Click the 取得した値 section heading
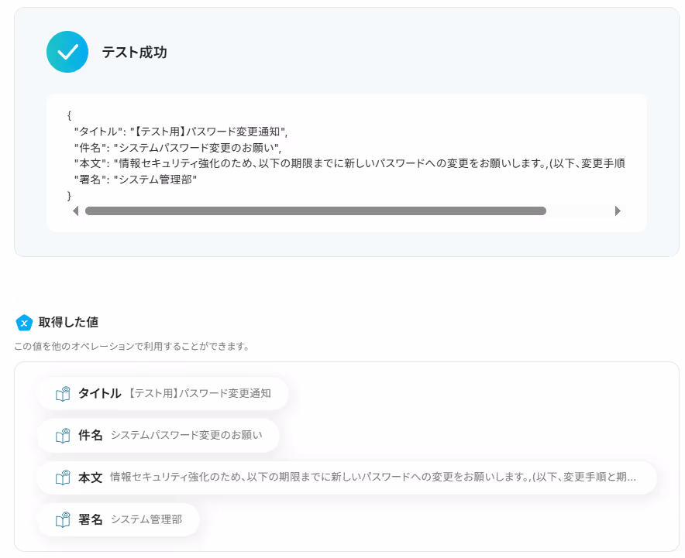Image resolution: width=685 pixels, height=558 pixels. click(x=68, y=323)
